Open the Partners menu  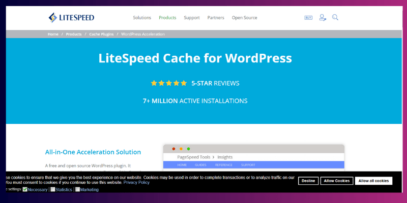click(x=216, y=18)
